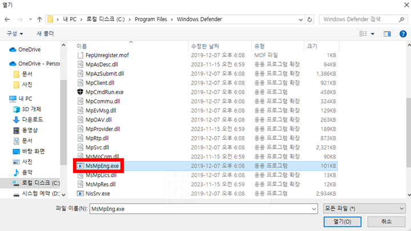Click Program Files in address path
Screen dimensions: 411x231
151,19
